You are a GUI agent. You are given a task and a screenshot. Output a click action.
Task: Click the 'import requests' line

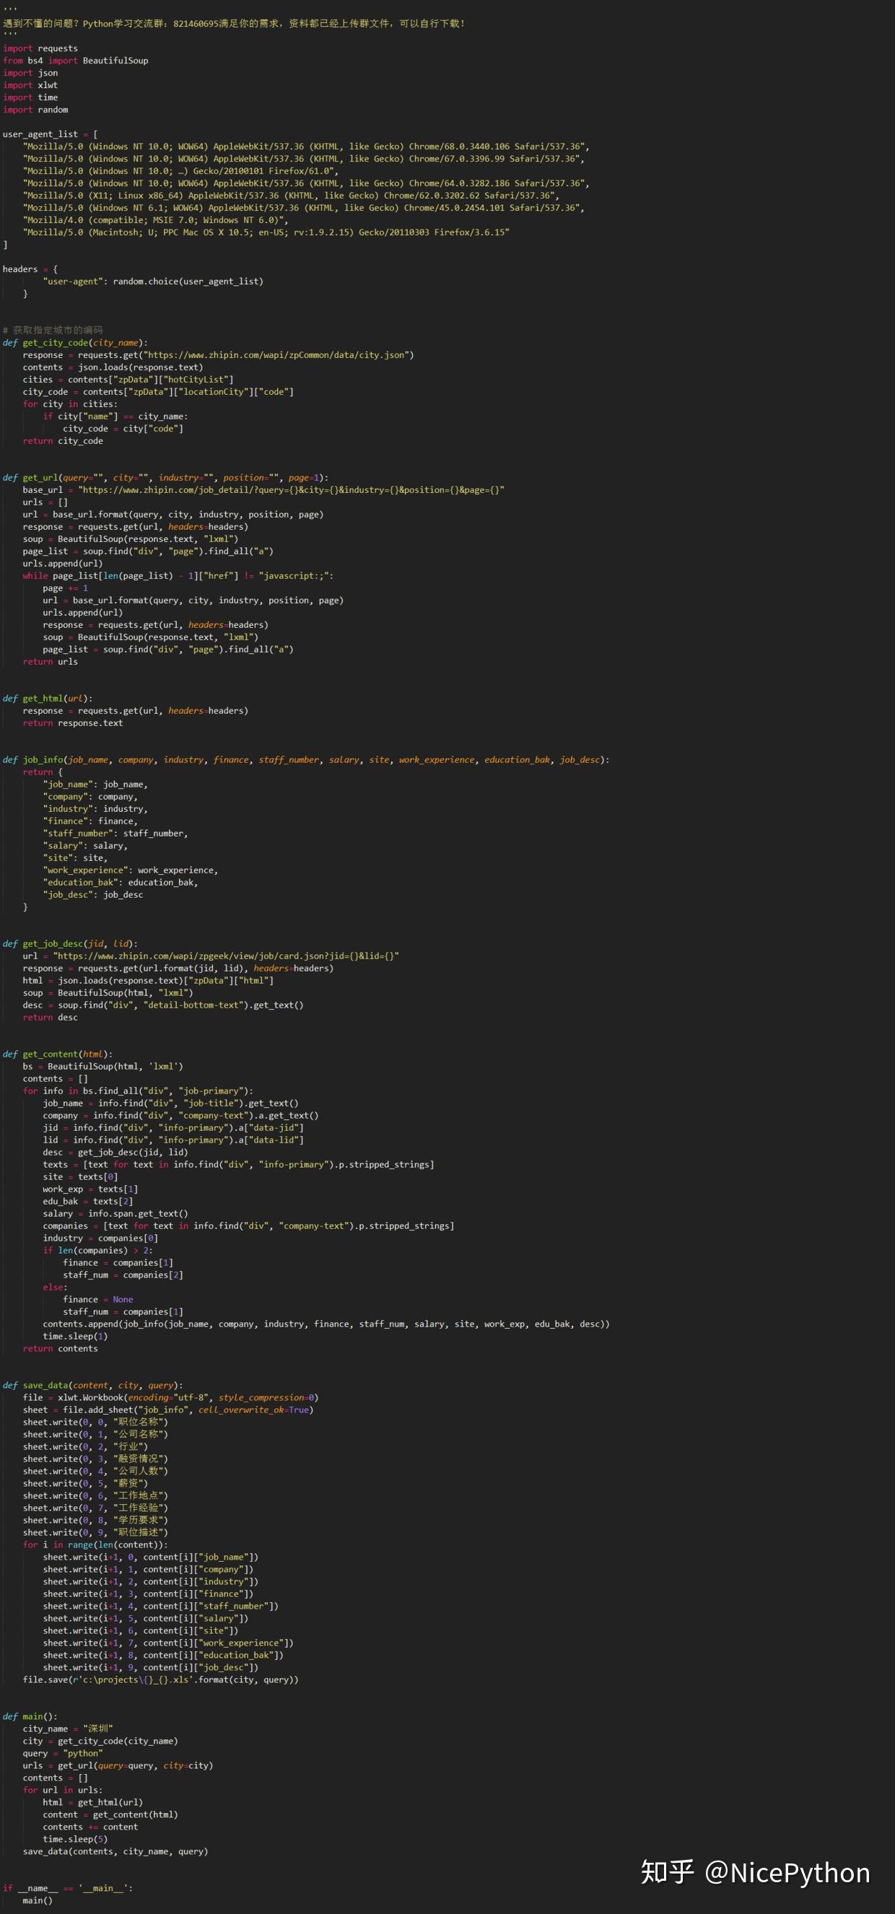40,48
